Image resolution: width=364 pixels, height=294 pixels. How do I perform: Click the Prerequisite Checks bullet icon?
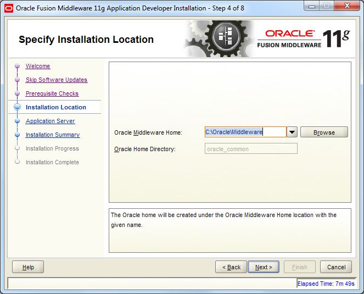17,93
